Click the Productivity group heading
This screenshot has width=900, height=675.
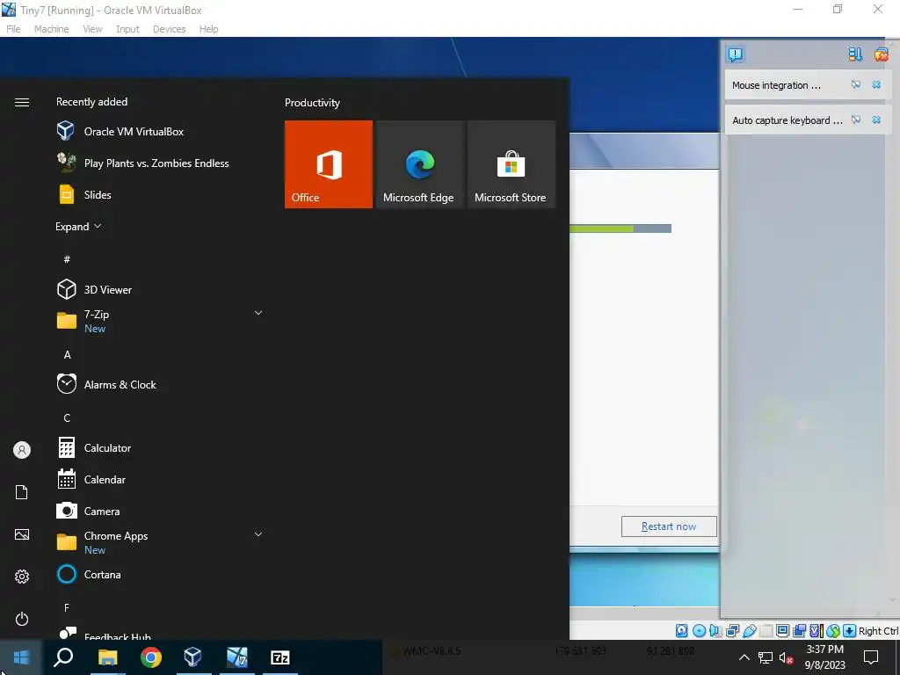(x=312, y=103)
